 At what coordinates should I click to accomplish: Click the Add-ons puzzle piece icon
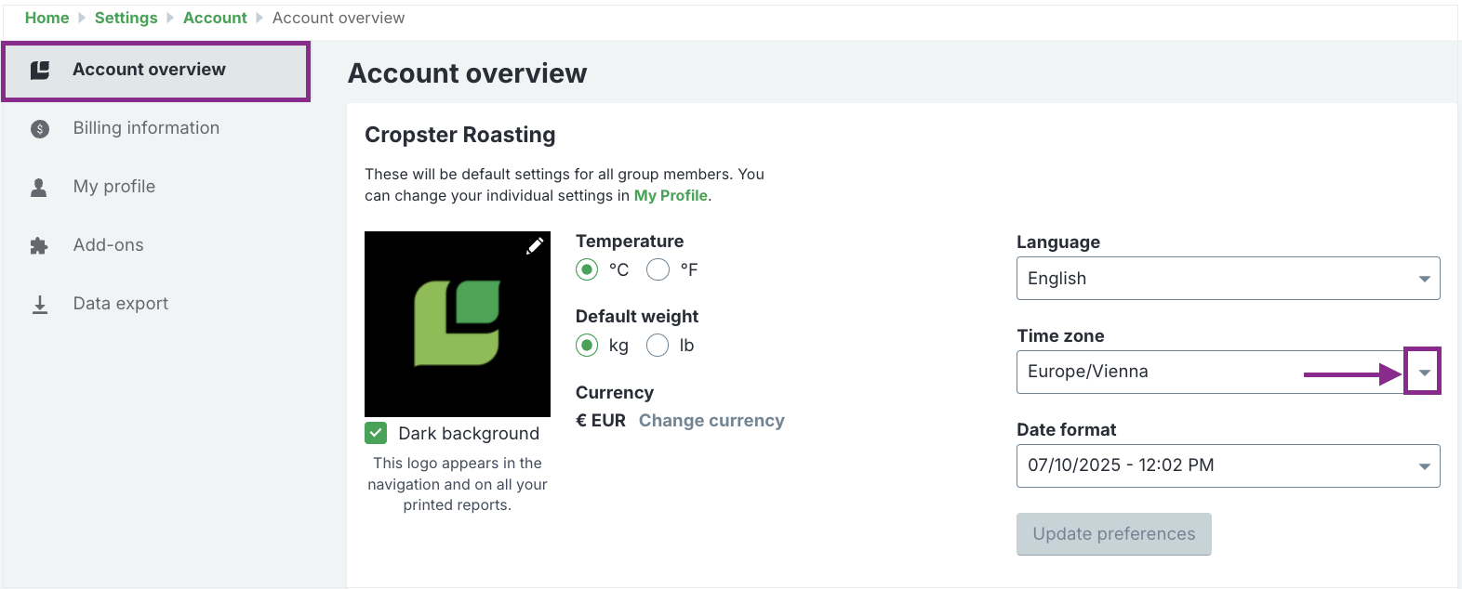(39, 246)
